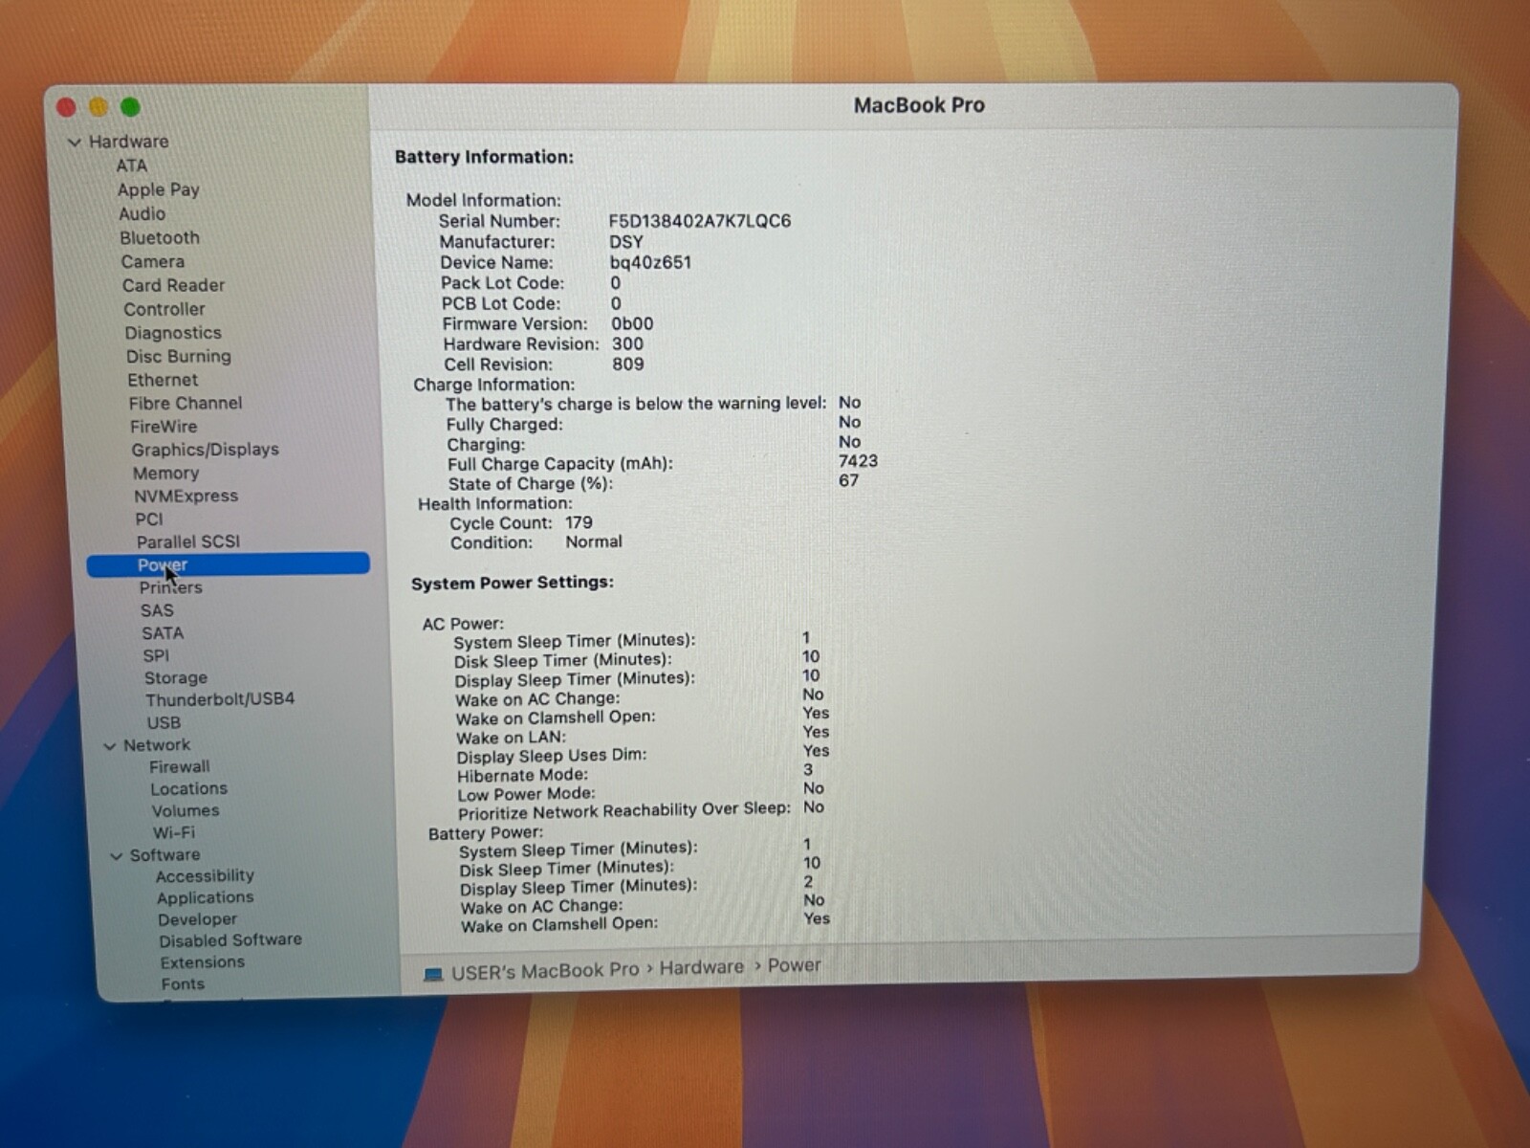Click the Cell Revision value 809
This screenshot has width=1530, height=1148.
point(628,364)
